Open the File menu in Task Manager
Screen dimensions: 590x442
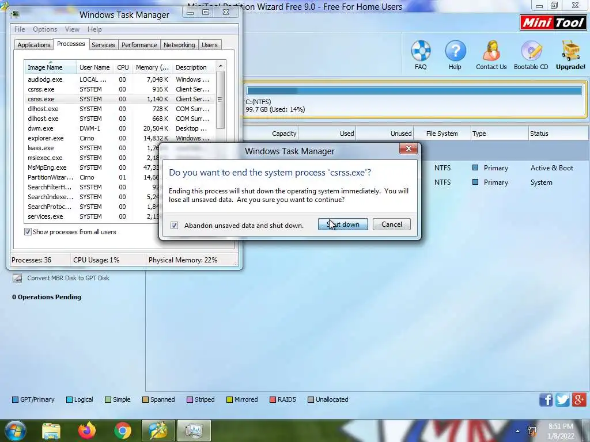click(x=20, y=29)
